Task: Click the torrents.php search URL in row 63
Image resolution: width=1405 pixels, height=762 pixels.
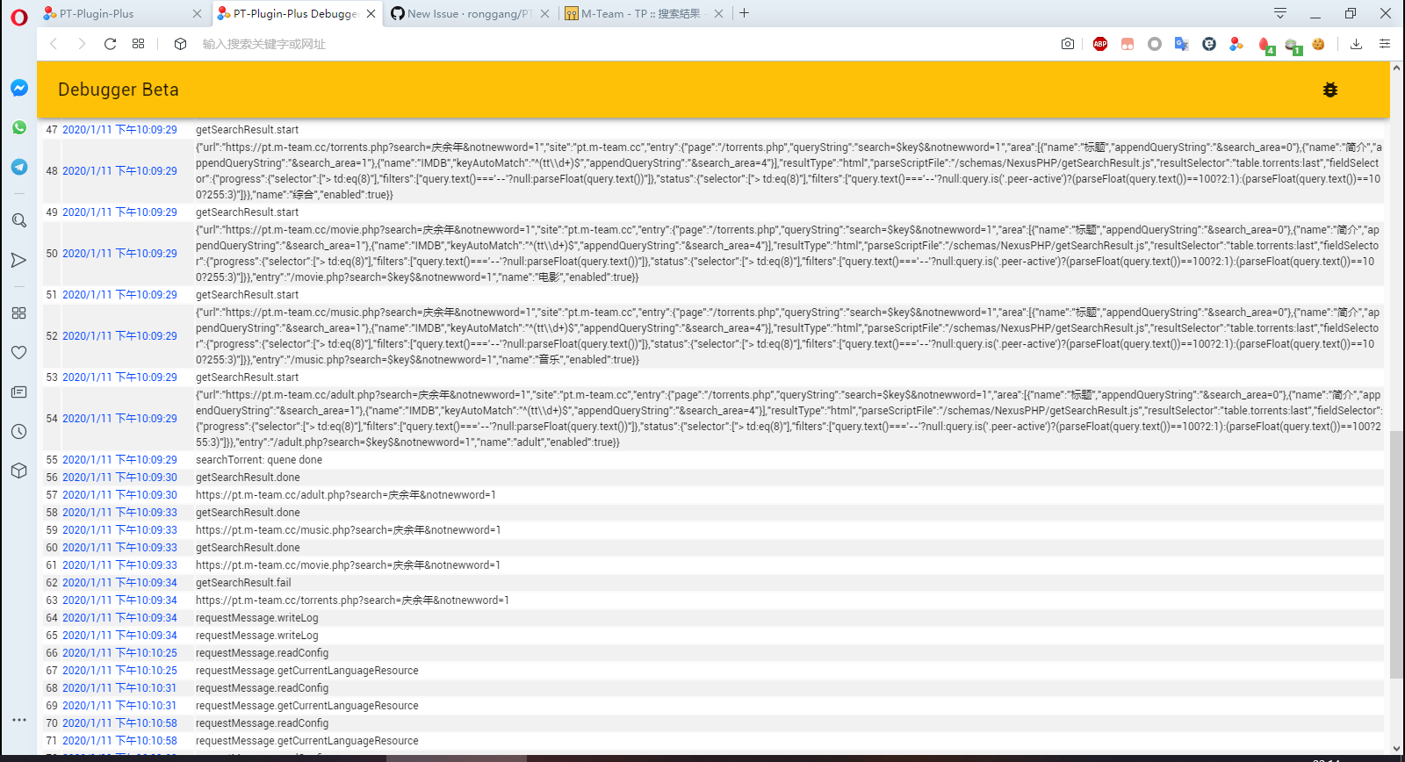Action: point(353,600)
